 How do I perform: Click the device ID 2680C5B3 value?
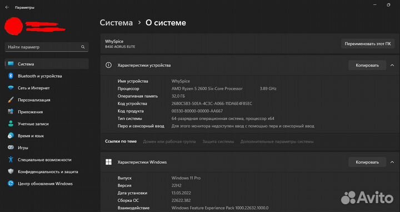click(212, 103)
